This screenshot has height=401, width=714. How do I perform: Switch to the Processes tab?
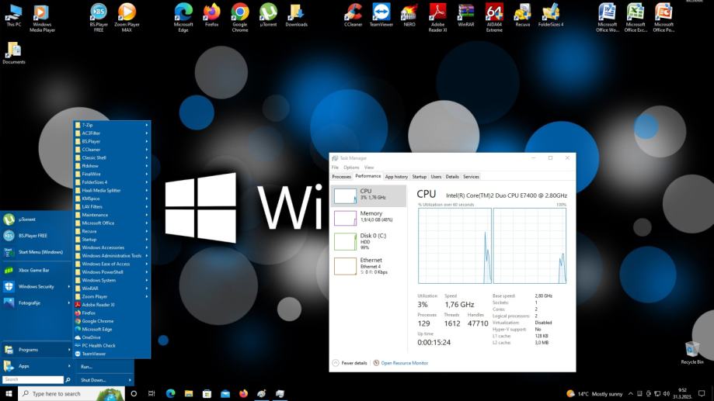coord(341,177)
